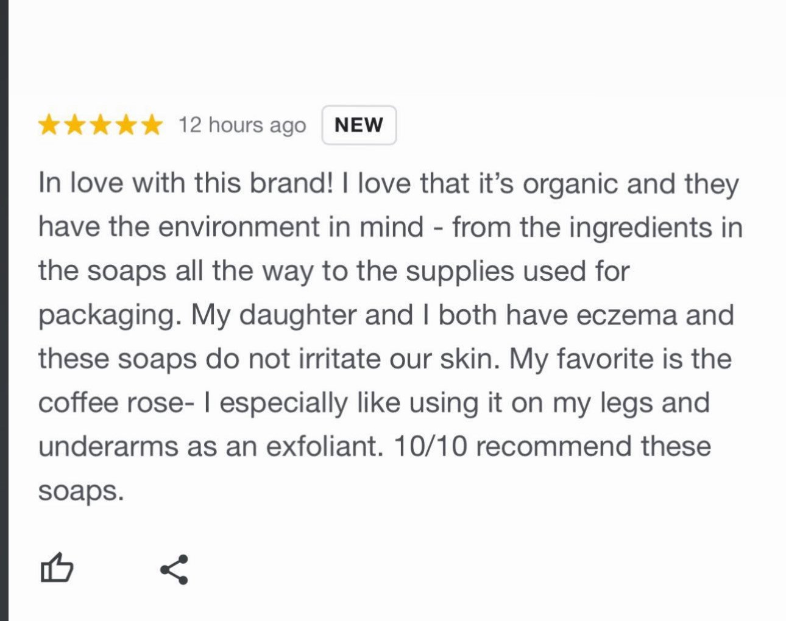Click the fifth yellow rating star
Screen dimensions: 786x621
(152, 125)
